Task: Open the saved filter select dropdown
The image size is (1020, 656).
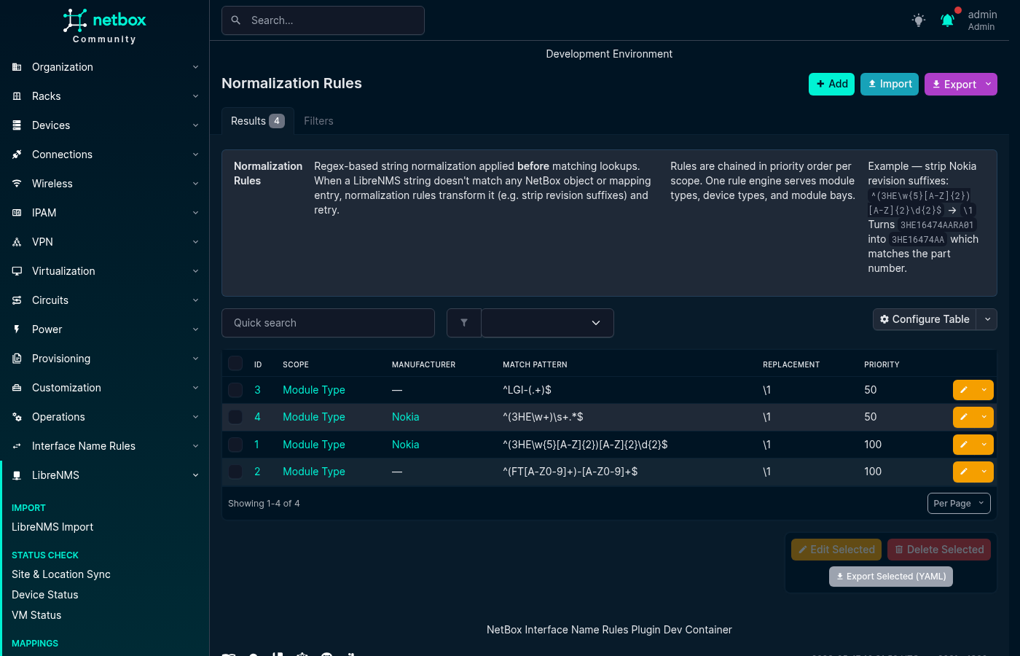Action: point(547,323)
